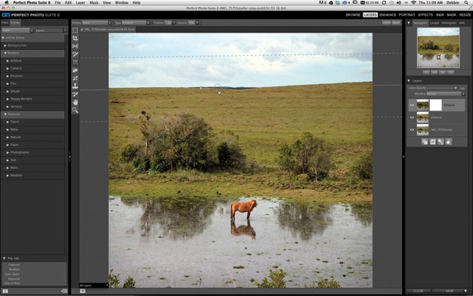
Task: Click the Opacity value field in options bar
Action: click(192, 23)
